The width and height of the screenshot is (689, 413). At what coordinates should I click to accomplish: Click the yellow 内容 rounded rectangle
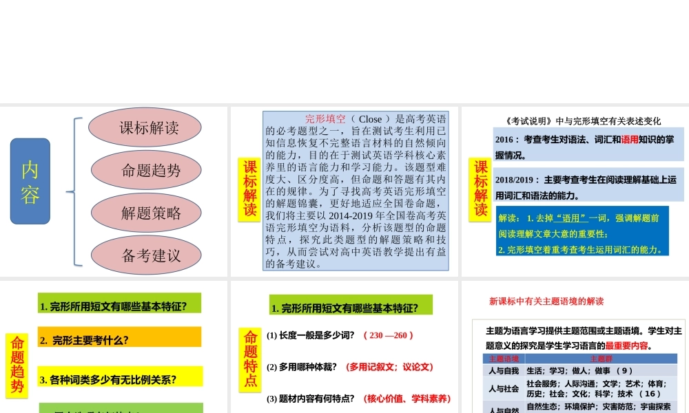tap(30, 180)
